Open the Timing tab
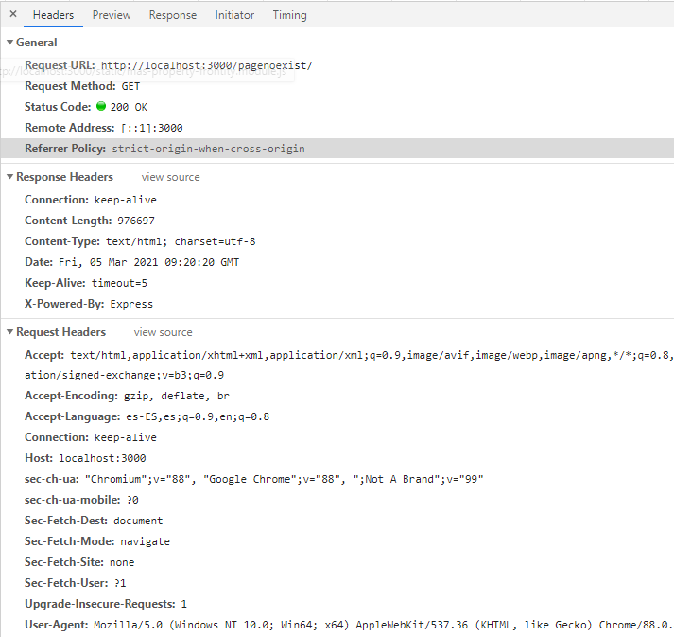Screen dimensions: 674x637 tap(289, 15)
